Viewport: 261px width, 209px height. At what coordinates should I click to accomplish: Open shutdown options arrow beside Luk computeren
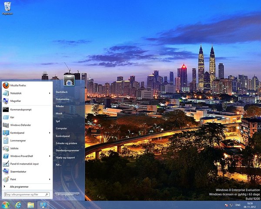(77, 194)
